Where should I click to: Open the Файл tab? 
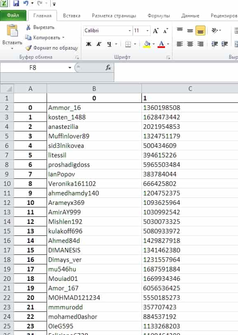(x=13, y=15)
